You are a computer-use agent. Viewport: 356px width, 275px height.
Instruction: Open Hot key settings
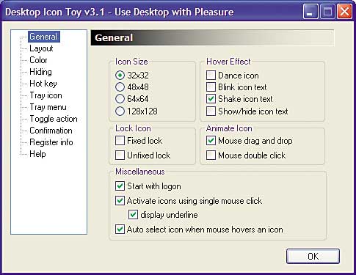43,84
